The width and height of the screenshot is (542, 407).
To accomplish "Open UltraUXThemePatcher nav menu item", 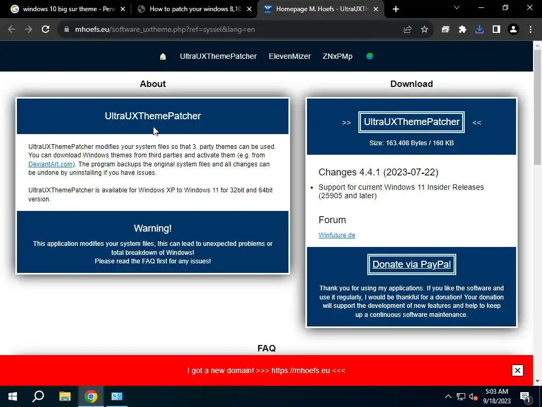I will tap(218, 56).
